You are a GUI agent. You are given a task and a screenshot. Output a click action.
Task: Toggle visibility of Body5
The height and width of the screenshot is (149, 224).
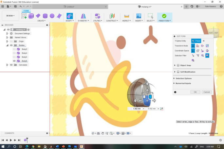coord(14,57)
